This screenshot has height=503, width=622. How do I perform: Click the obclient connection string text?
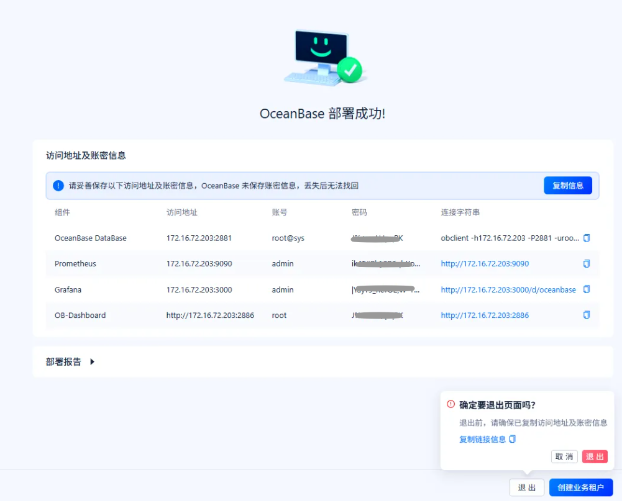(510, 238)
